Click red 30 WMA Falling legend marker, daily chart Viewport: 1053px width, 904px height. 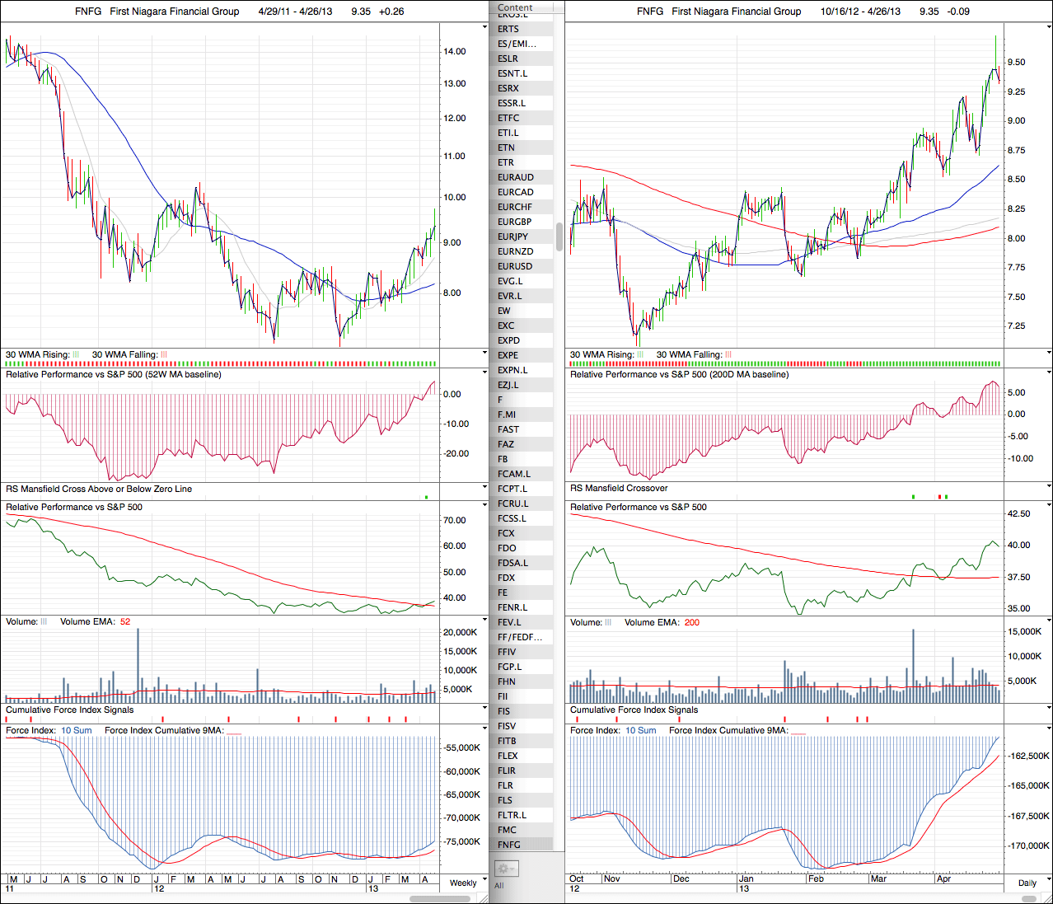(x=728, y=355)
